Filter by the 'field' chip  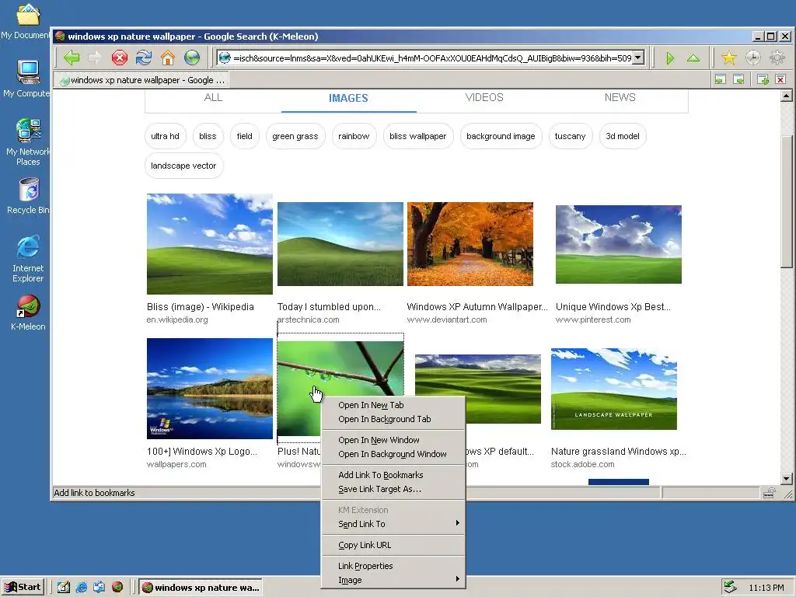[x=244, y=136]
